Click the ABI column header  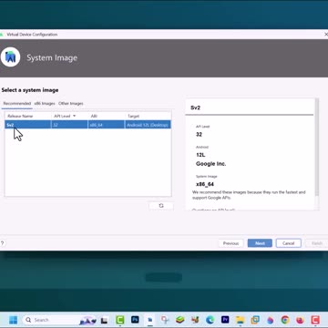click(106, 116)
